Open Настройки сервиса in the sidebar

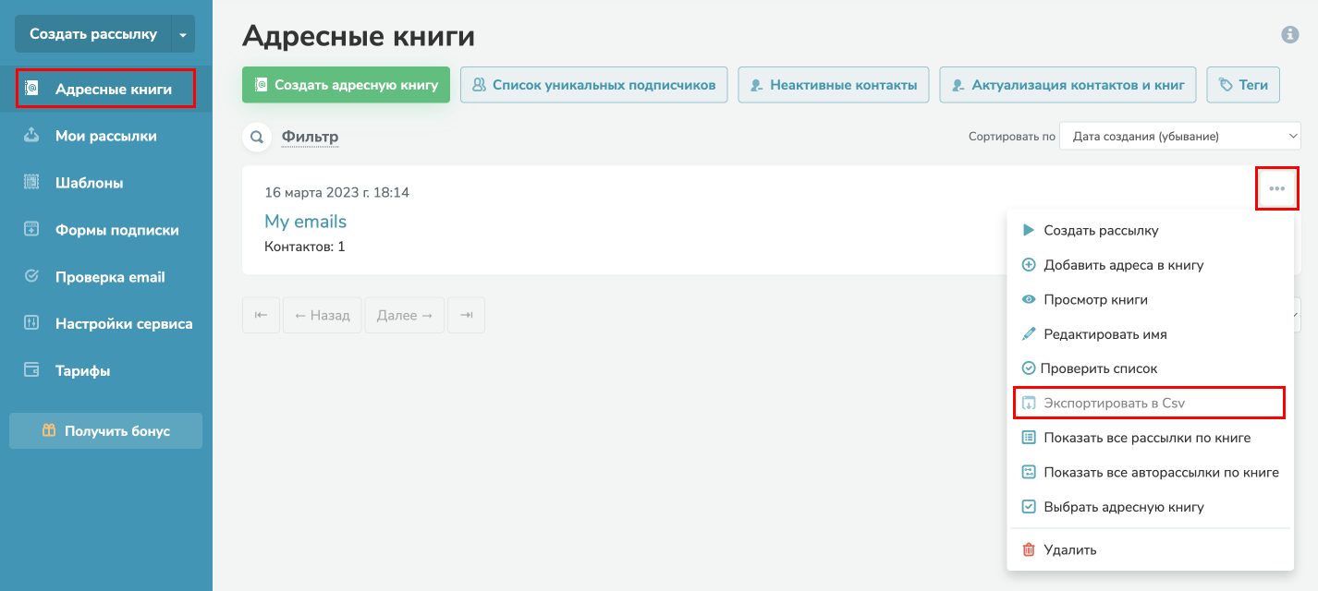point(31,323)
